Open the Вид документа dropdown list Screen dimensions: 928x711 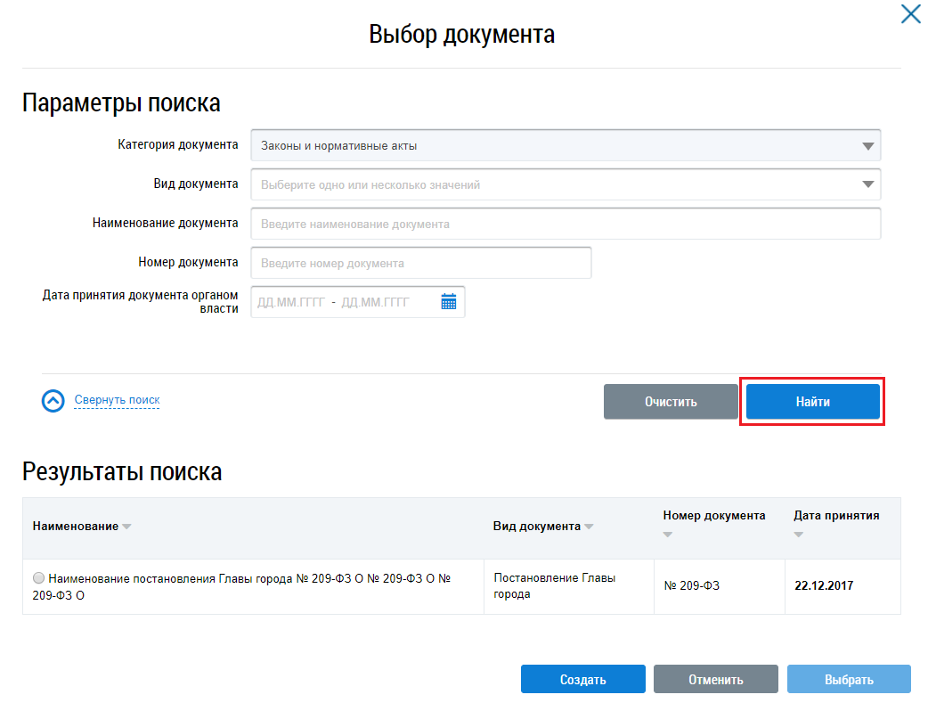tap(868, 184)
